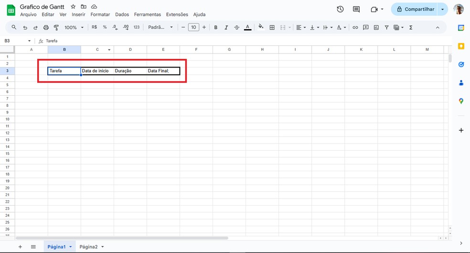Star the Grafico de Gantt document
The width and height of the screenshot is (470, 253).
click(73, 7)
